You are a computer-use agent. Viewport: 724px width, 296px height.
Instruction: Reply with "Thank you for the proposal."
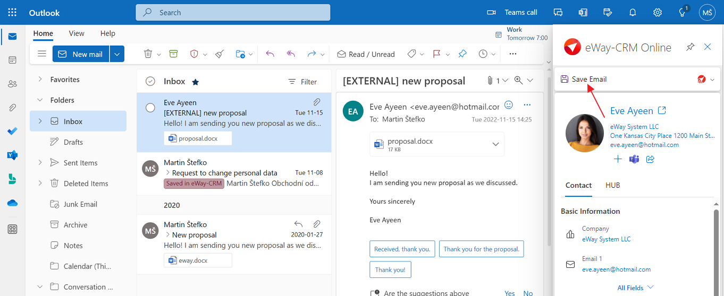click(482, 249)
